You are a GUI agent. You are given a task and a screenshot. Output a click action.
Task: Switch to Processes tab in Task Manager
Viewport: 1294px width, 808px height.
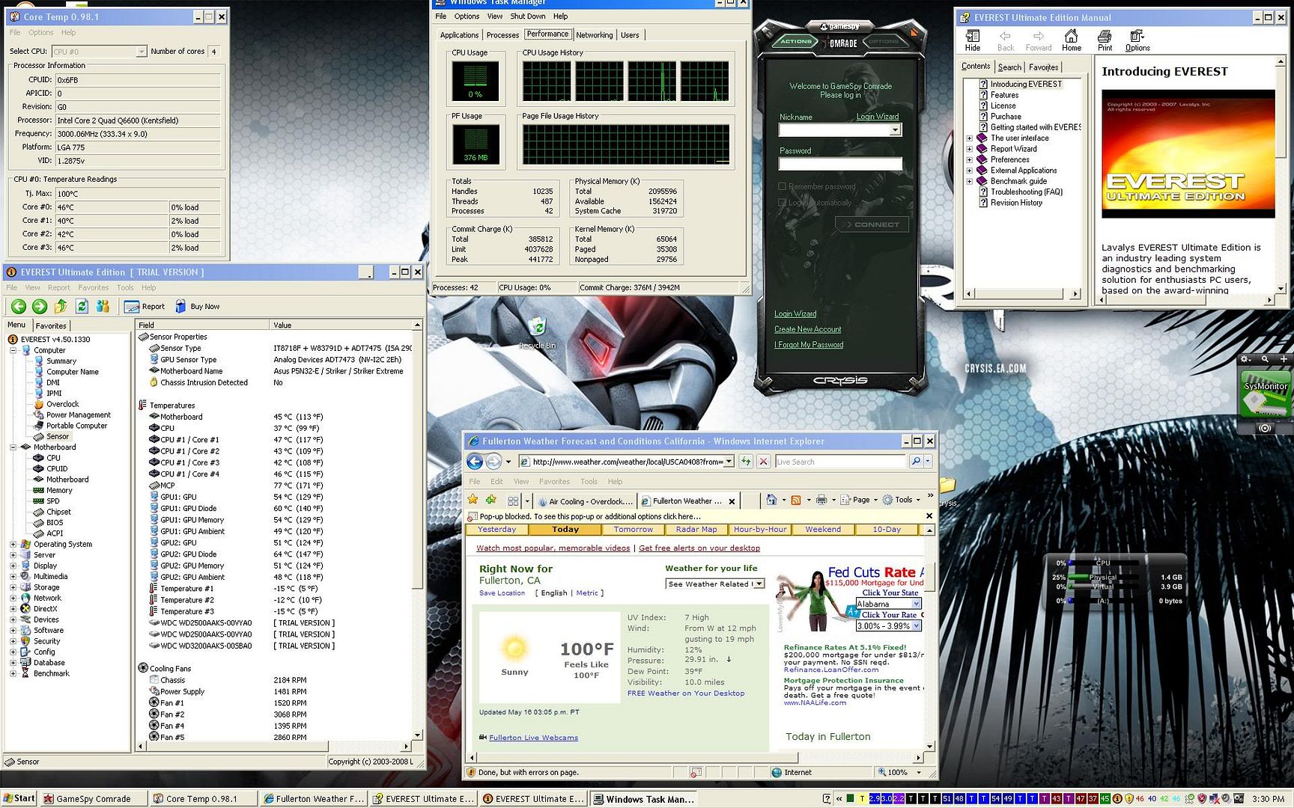click(x=502, y=35)
